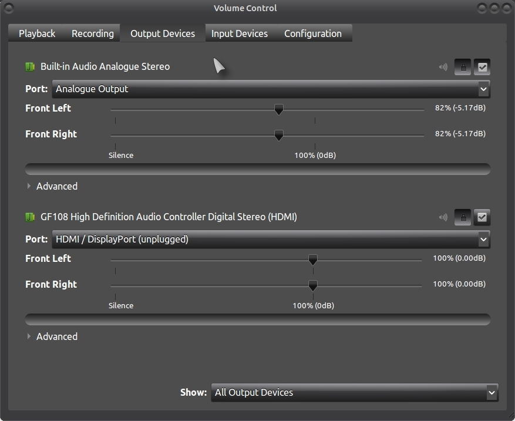Click HDMI Front Right volume slider handle
515x421 pixels.
point(313,285)
